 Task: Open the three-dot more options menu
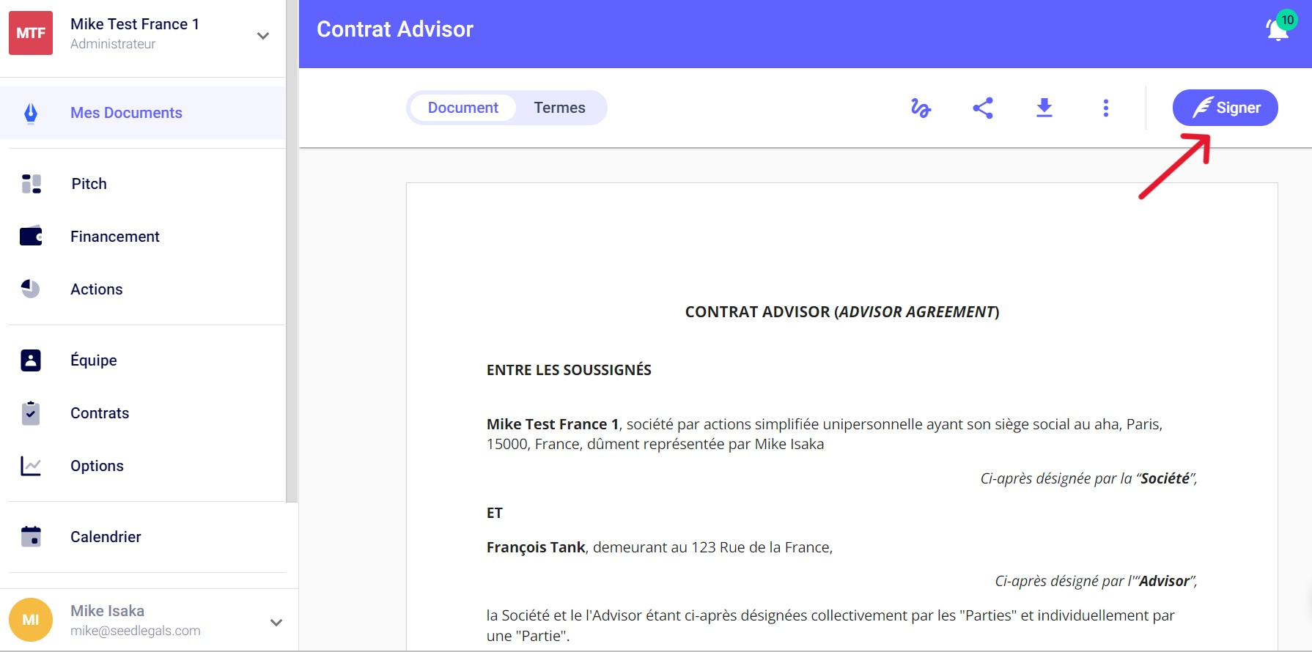(x=1106, y=108)
